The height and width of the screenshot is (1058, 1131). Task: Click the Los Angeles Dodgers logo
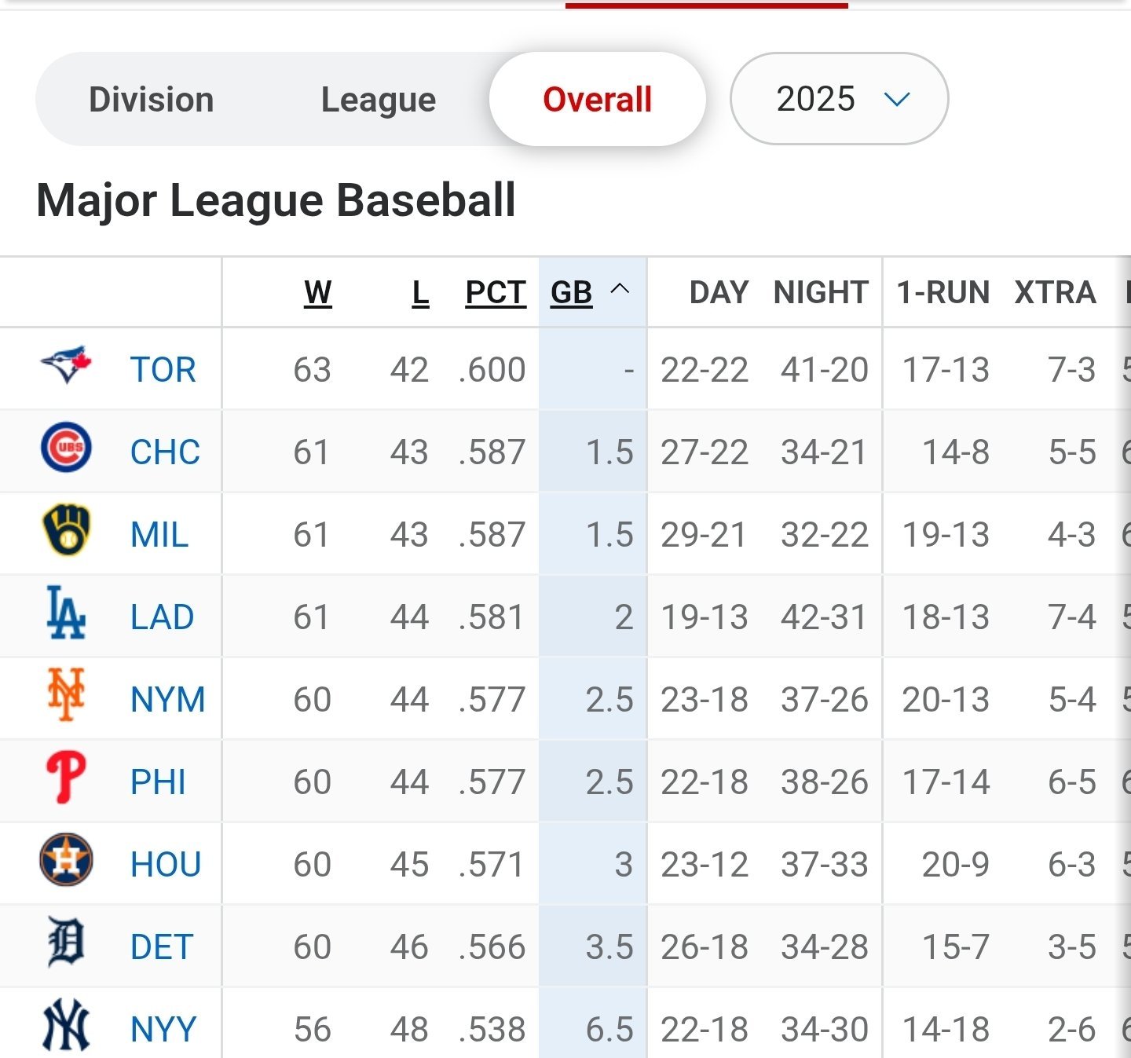66,613
